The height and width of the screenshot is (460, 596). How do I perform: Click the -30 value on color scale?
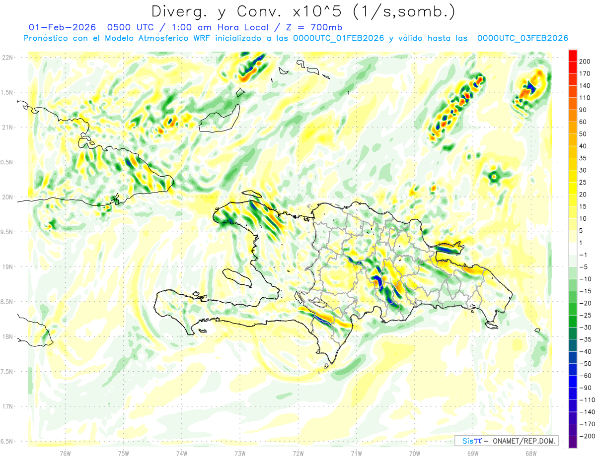[x=587, y=328]
